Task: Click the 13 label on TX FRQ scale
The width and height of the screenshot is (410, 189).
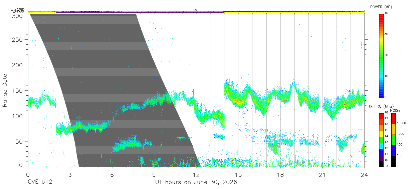Action: (x=386, y=142)
